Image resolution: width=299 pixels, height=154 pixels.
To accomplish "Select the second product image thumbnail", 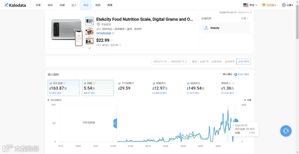I will click(x=89, y=31).
